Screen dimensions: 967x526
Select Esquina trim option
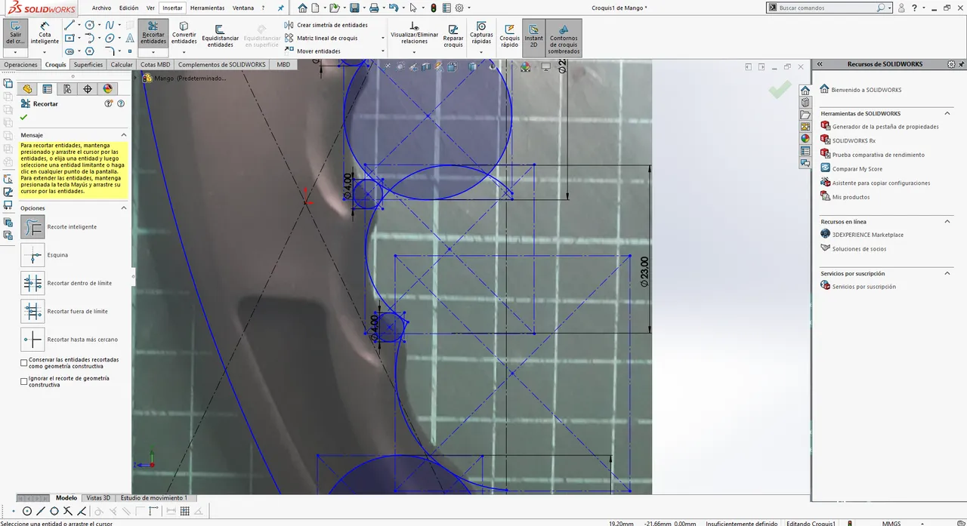point(33,255)
